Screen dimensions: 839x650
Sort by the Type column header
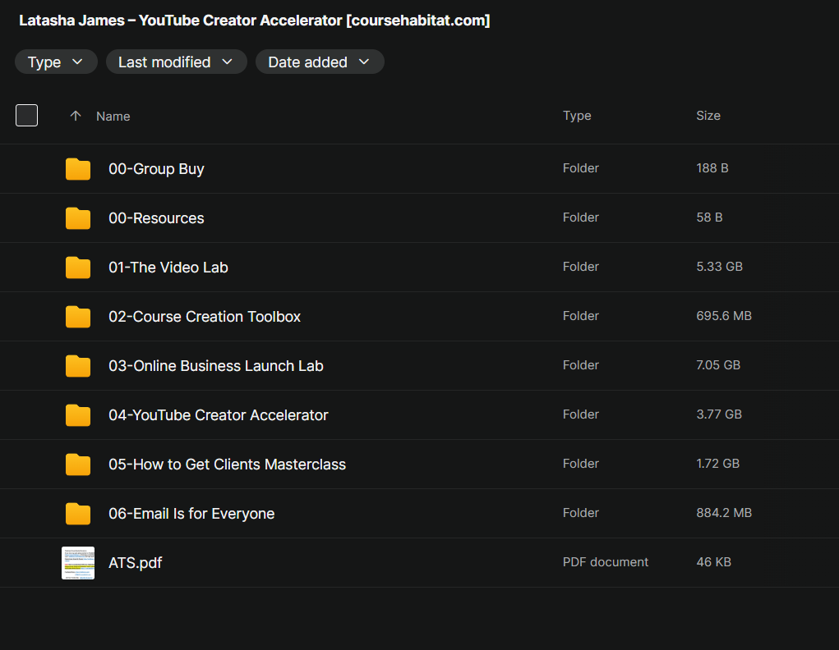[577, 116]
